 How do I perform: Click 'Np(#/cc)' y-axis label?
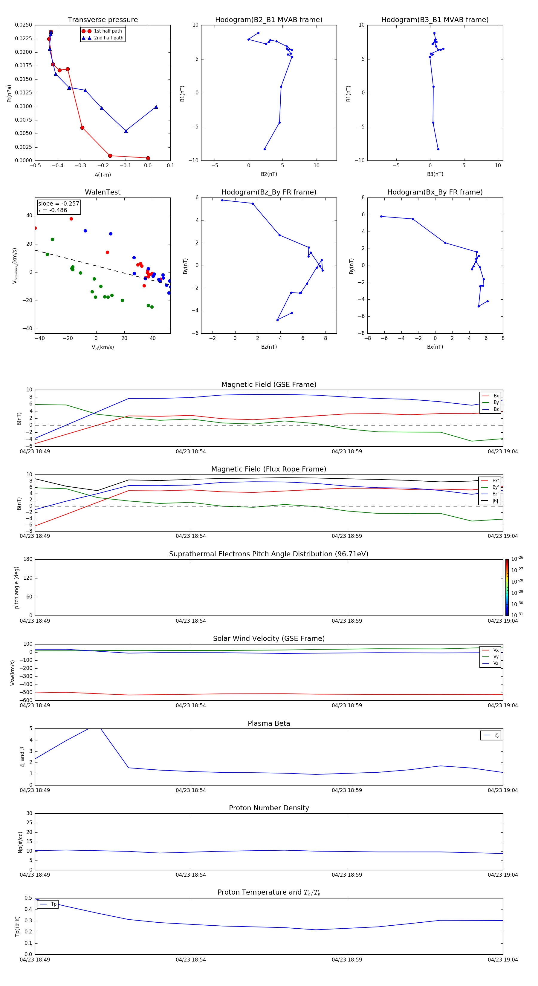pos(20,842)
